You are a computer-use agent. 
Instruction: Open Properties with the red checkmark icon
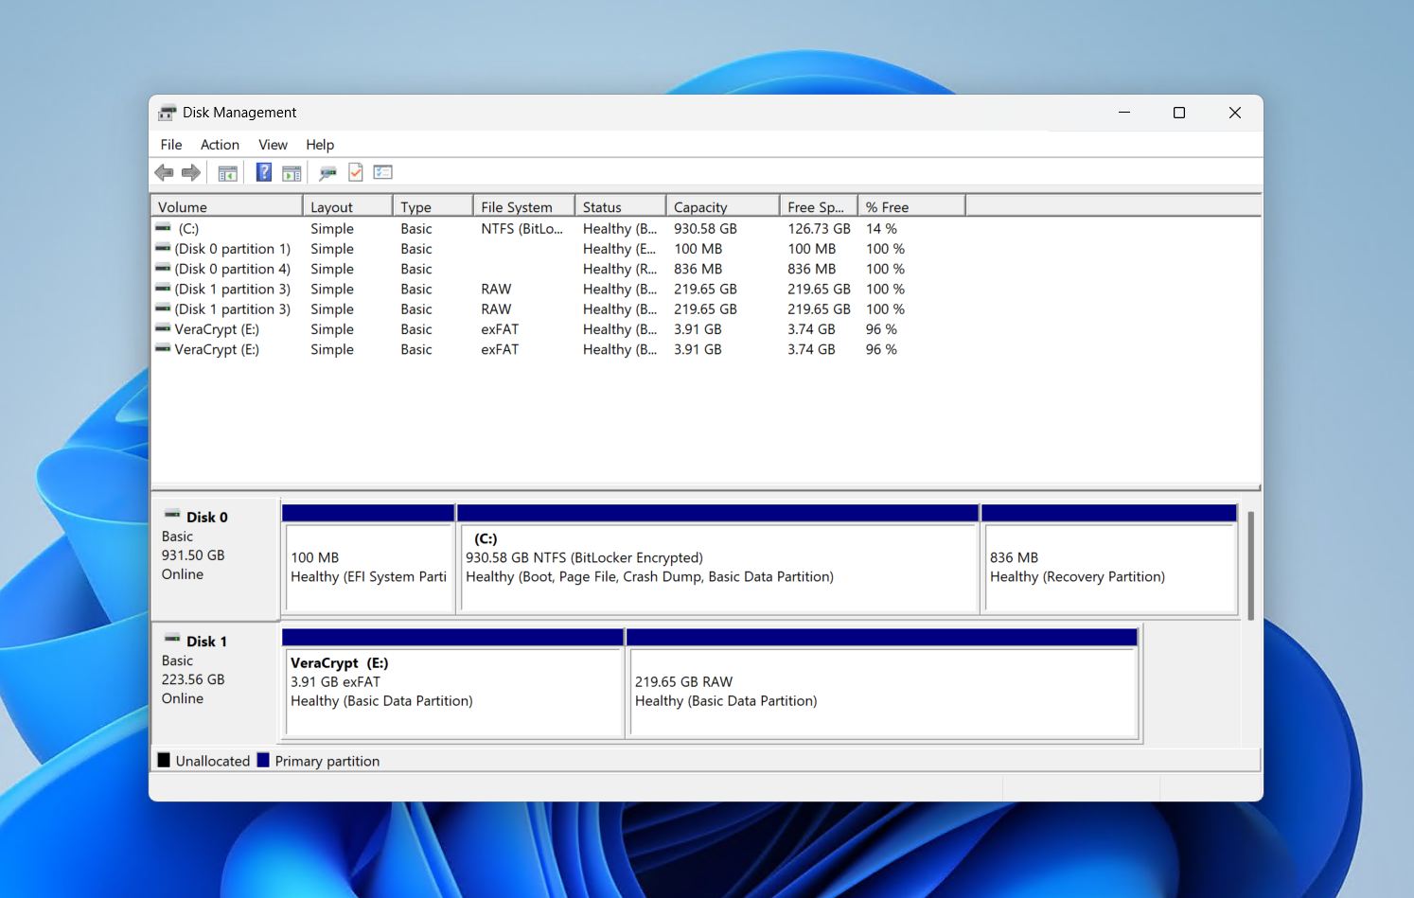click(x=356, y=172)
